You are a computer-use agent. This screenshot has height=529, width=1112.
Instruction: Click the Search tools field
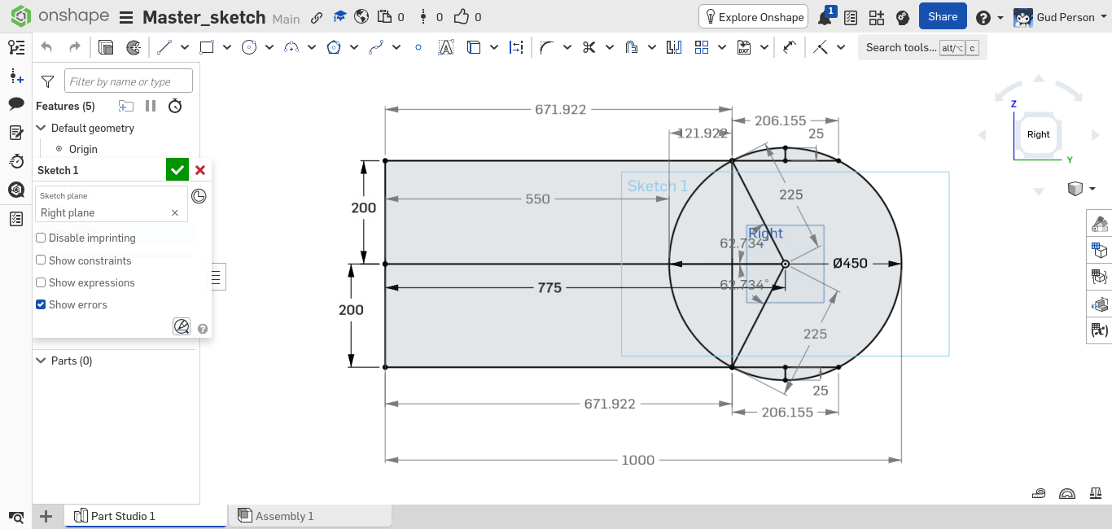click(x=922, y=47)
